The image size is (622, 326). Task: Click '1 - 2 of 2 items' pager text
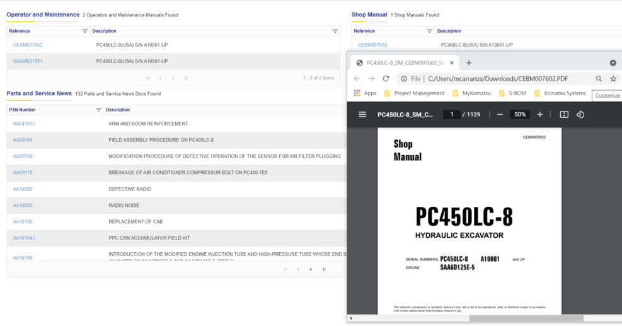tap(318, 78)
